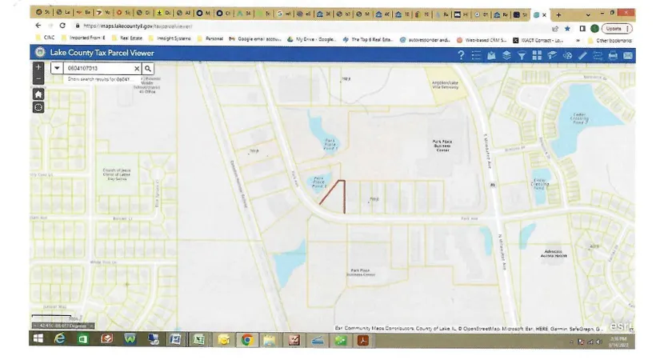
Task: Zoom out using the minus button
Action: tap(38, 78)
